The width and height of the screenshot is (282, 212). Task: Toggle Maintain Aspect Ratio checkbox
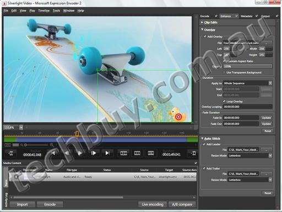pos(224,61)
